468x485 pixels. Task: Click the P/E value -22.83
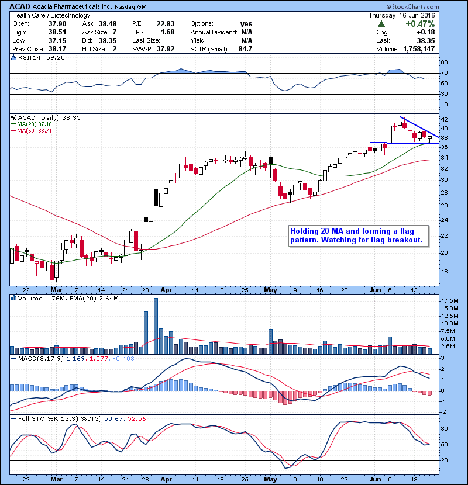click(x=164, y=24)
